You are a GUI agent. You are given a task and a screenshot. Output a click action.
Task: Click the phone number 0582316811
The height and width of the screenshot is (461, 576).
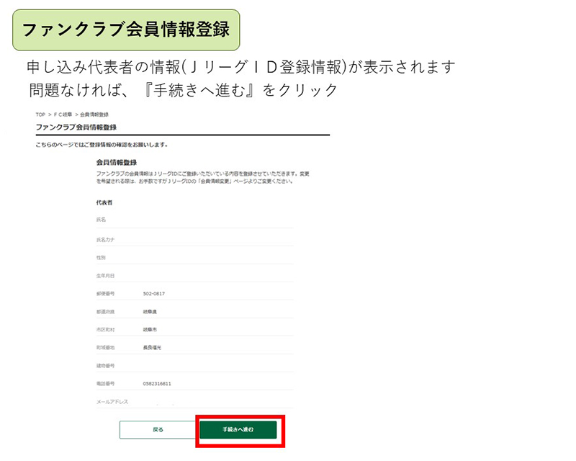tap(158, 384)
